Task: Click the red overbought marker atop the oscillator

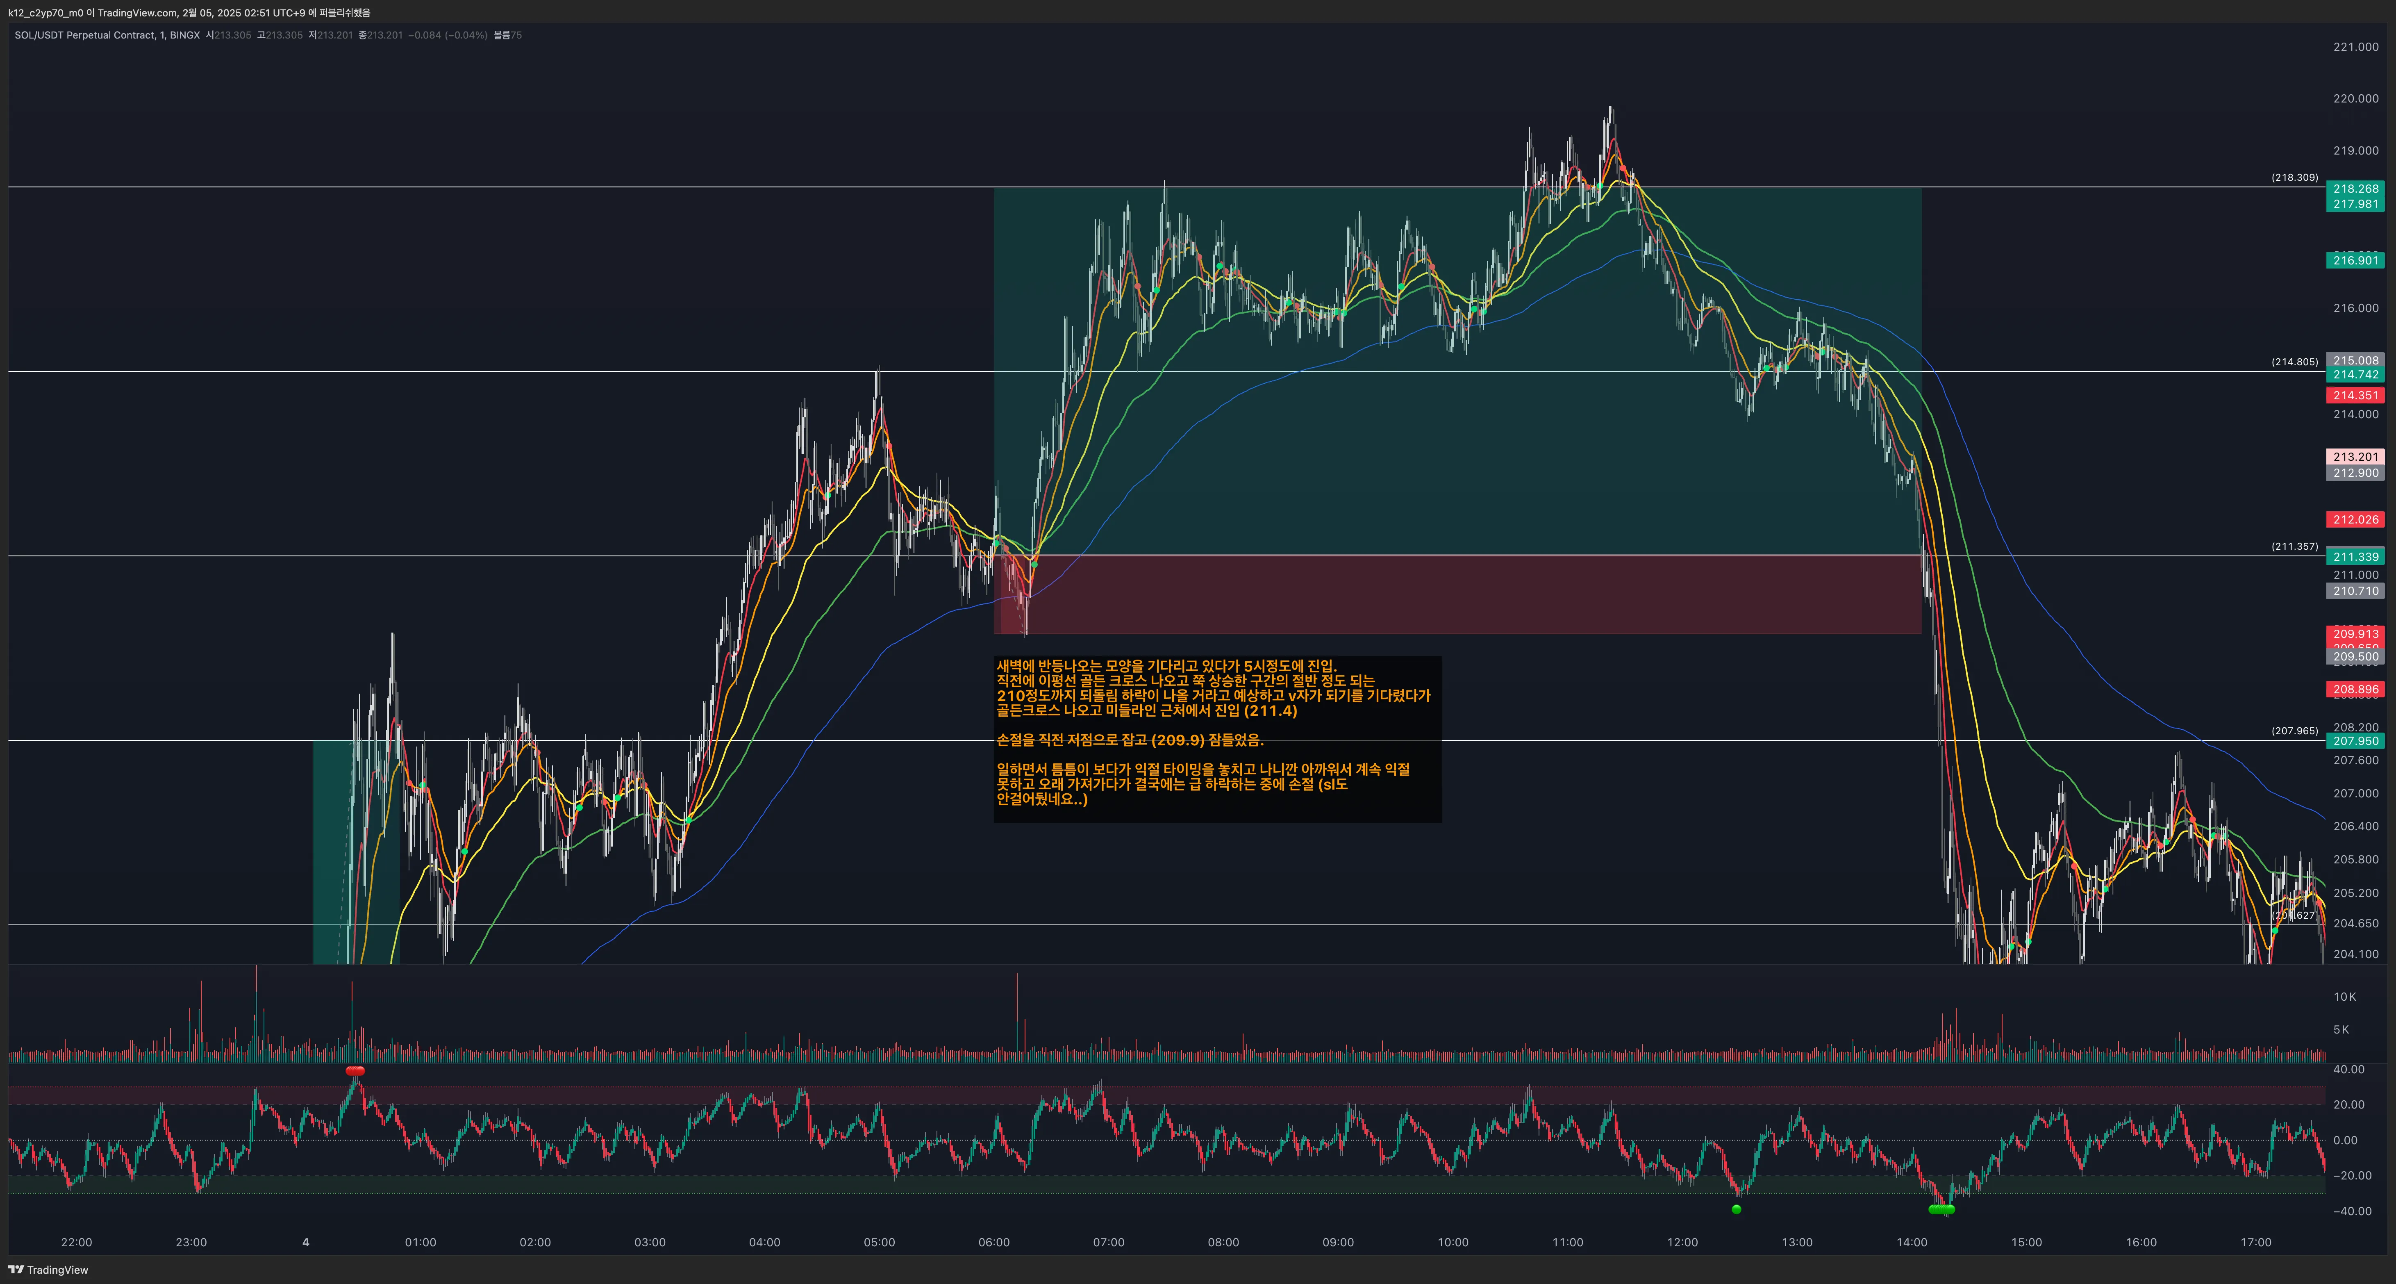Action: click(355, 1071)
